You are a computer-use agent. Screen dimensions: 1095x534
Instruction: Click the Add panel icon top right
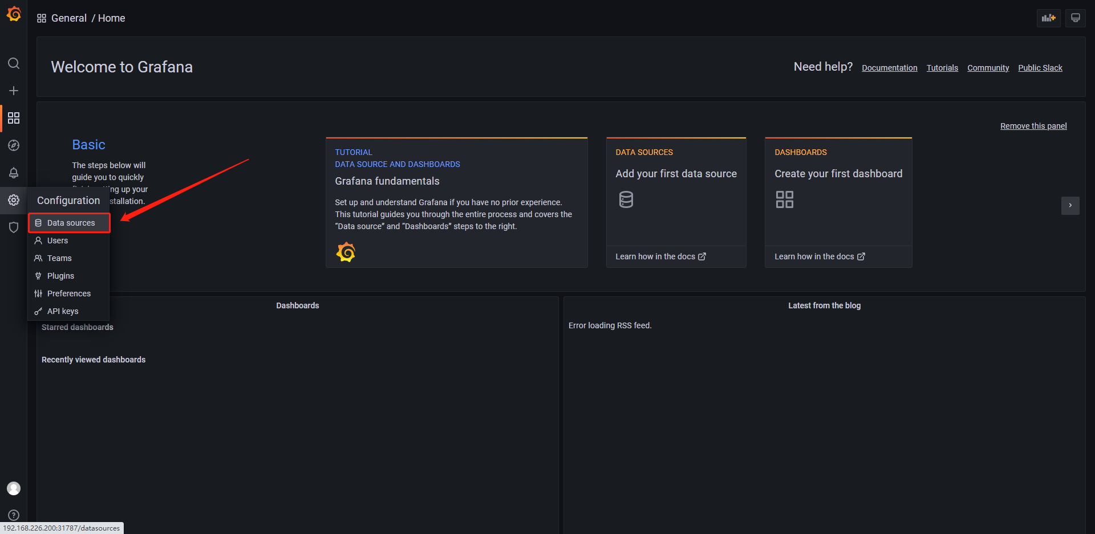1048,18
